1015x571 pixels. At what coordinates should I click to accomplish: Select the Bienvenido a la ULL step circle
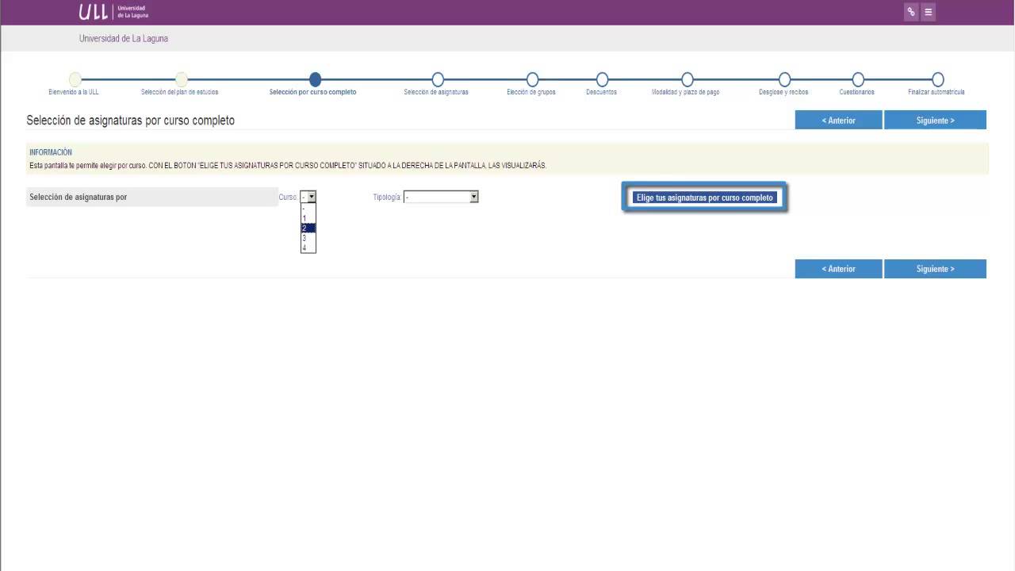click(x=75, y=79)
